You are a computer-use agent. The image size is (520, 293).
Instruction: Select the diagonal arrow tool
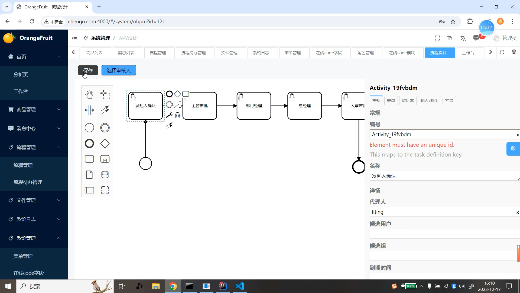(x=105, y=110)
